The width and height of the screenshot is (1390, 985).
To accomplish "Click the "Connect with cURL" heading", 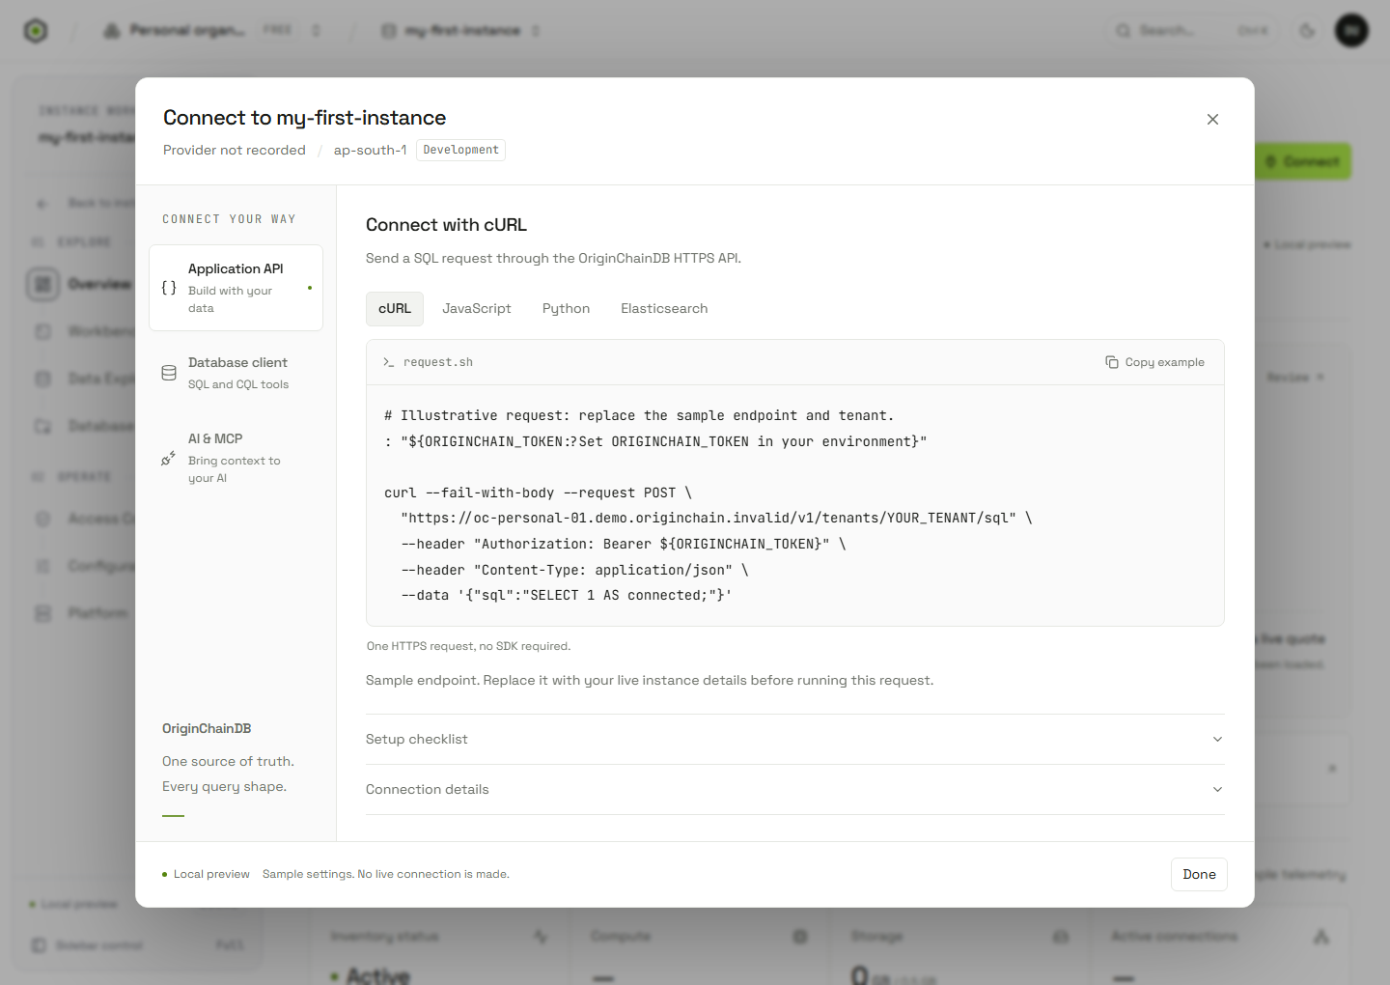I will (x=446, y=225).
